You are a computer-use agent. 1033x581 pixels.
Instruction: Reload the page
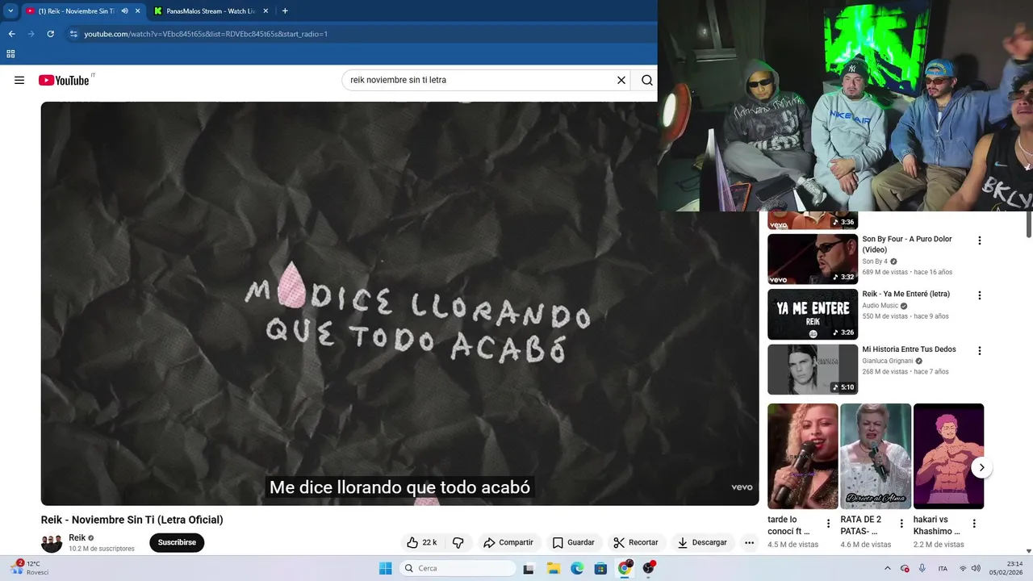[x=50, y=34]
